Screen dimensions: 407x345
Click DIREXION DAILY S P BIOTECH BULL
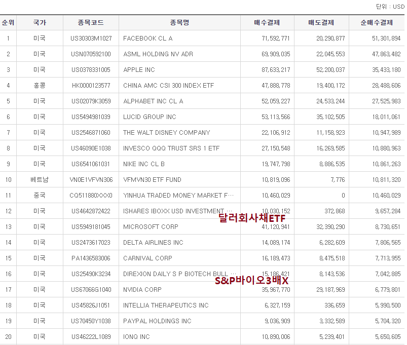pyautogui.click(x=179, y=274)
